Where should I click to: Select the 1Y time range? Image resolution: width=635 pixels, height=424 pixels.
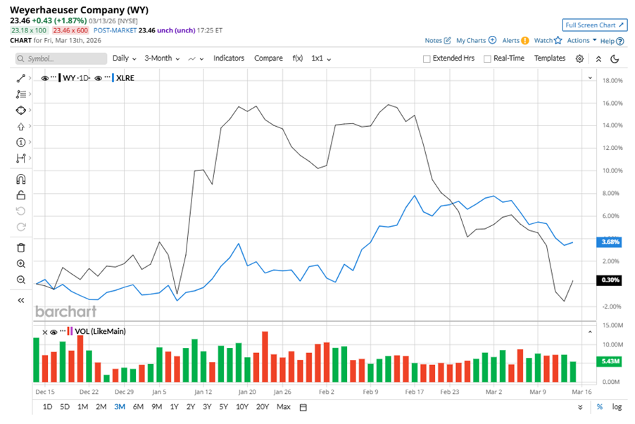click(174, 406)
